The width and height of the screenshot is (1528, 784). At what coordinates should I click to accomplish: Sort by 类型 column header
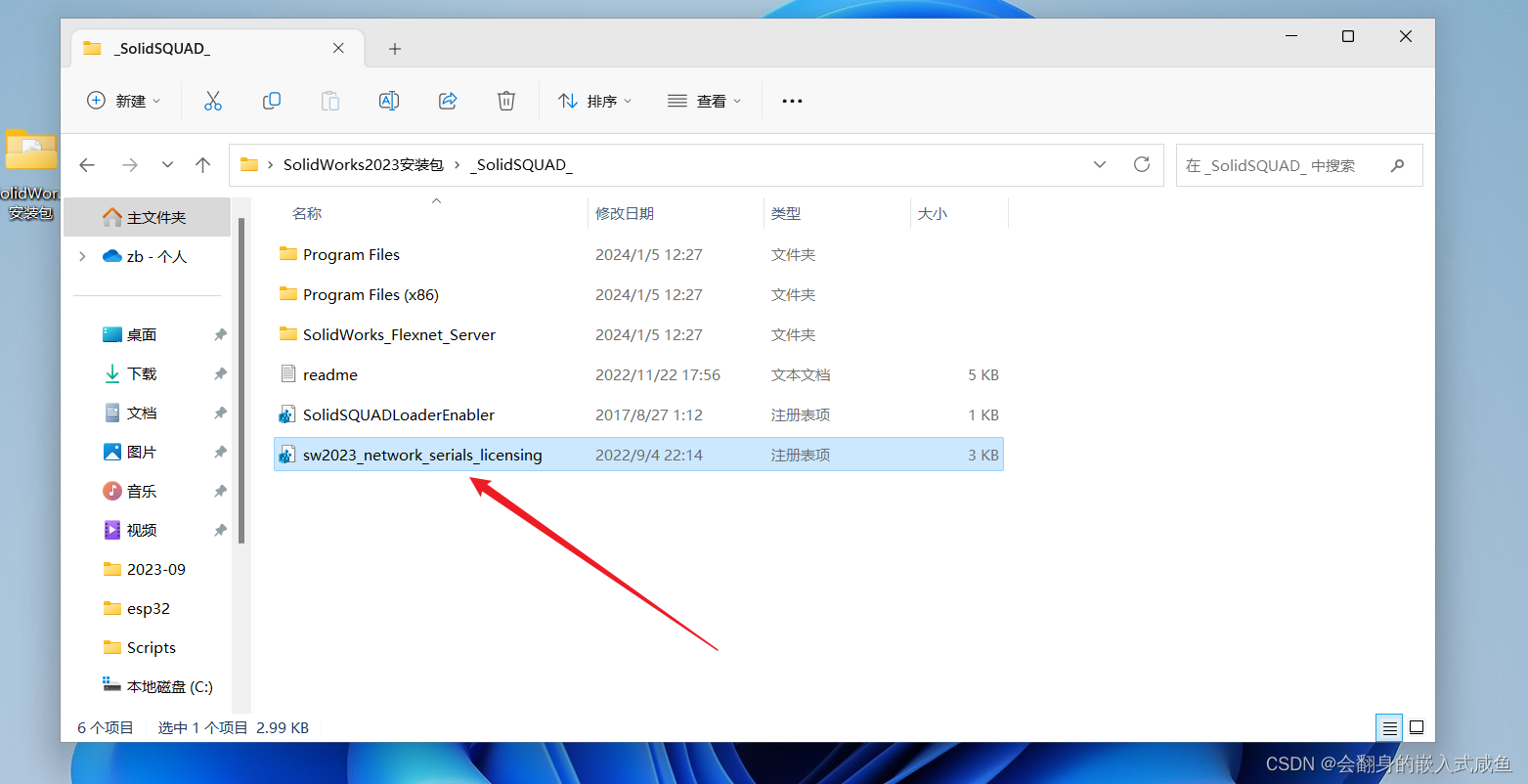(x=786, y=213)
